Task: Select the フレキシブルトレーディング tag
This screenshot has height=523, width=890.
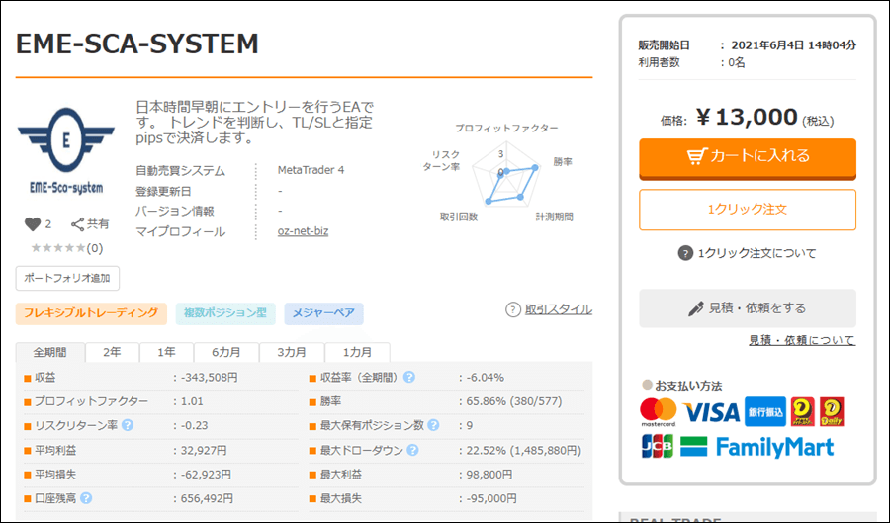Action: pos(90,313)
